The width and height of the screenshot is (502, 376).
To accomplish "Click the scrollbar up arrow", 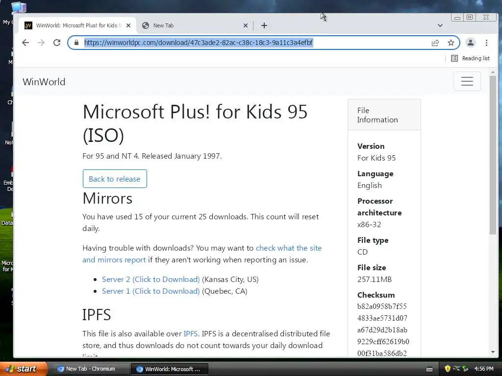I will 493,72.
